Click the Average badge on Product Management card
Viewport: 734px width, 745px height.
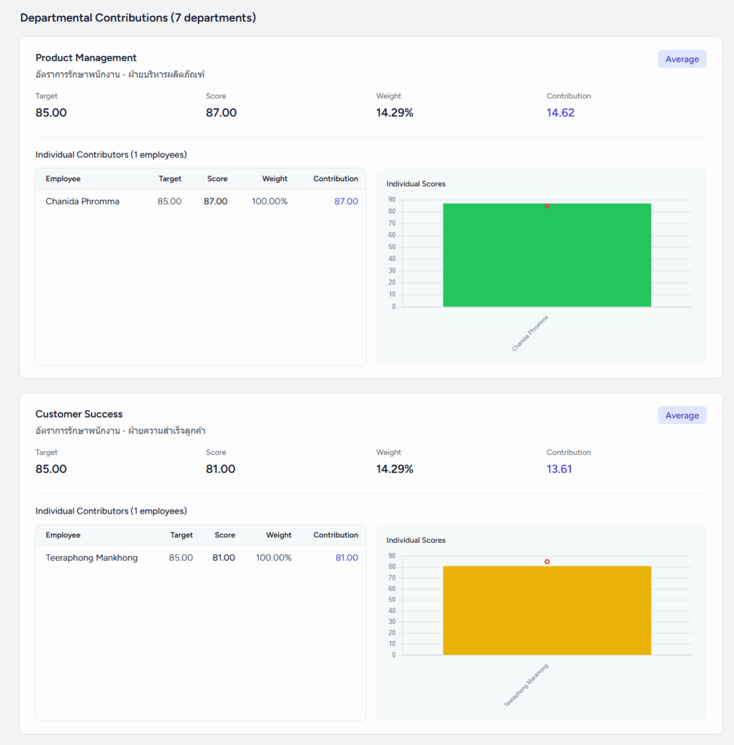click(x=682, y=59)
